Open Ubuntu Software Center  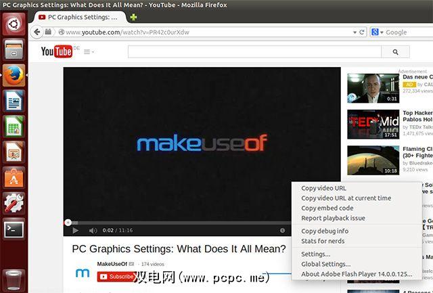coord(14,177)
